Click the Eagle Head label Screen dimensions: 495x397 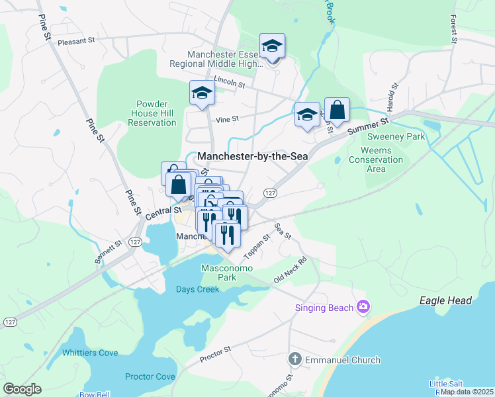tap(445, 300)
